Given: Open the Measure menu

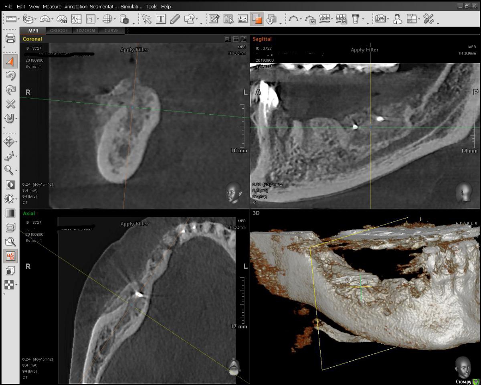Looking at the screenshot, I should coord(51,6).
